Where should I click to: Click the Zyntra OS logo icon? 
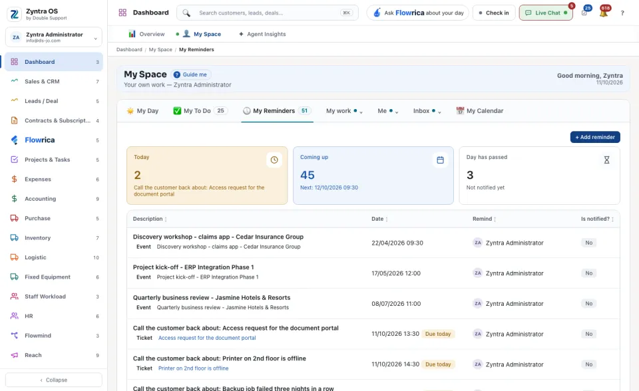[14, 14]
